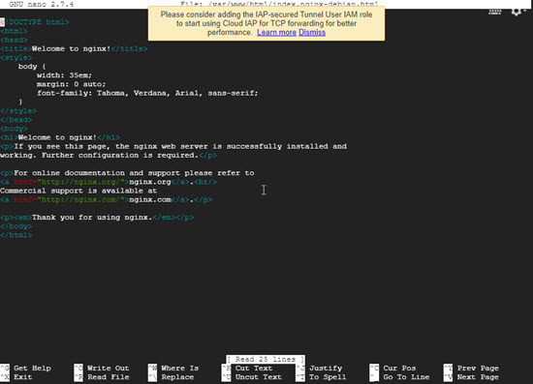
Task: Click the font-family CSS line
Action: click(147, 93)
